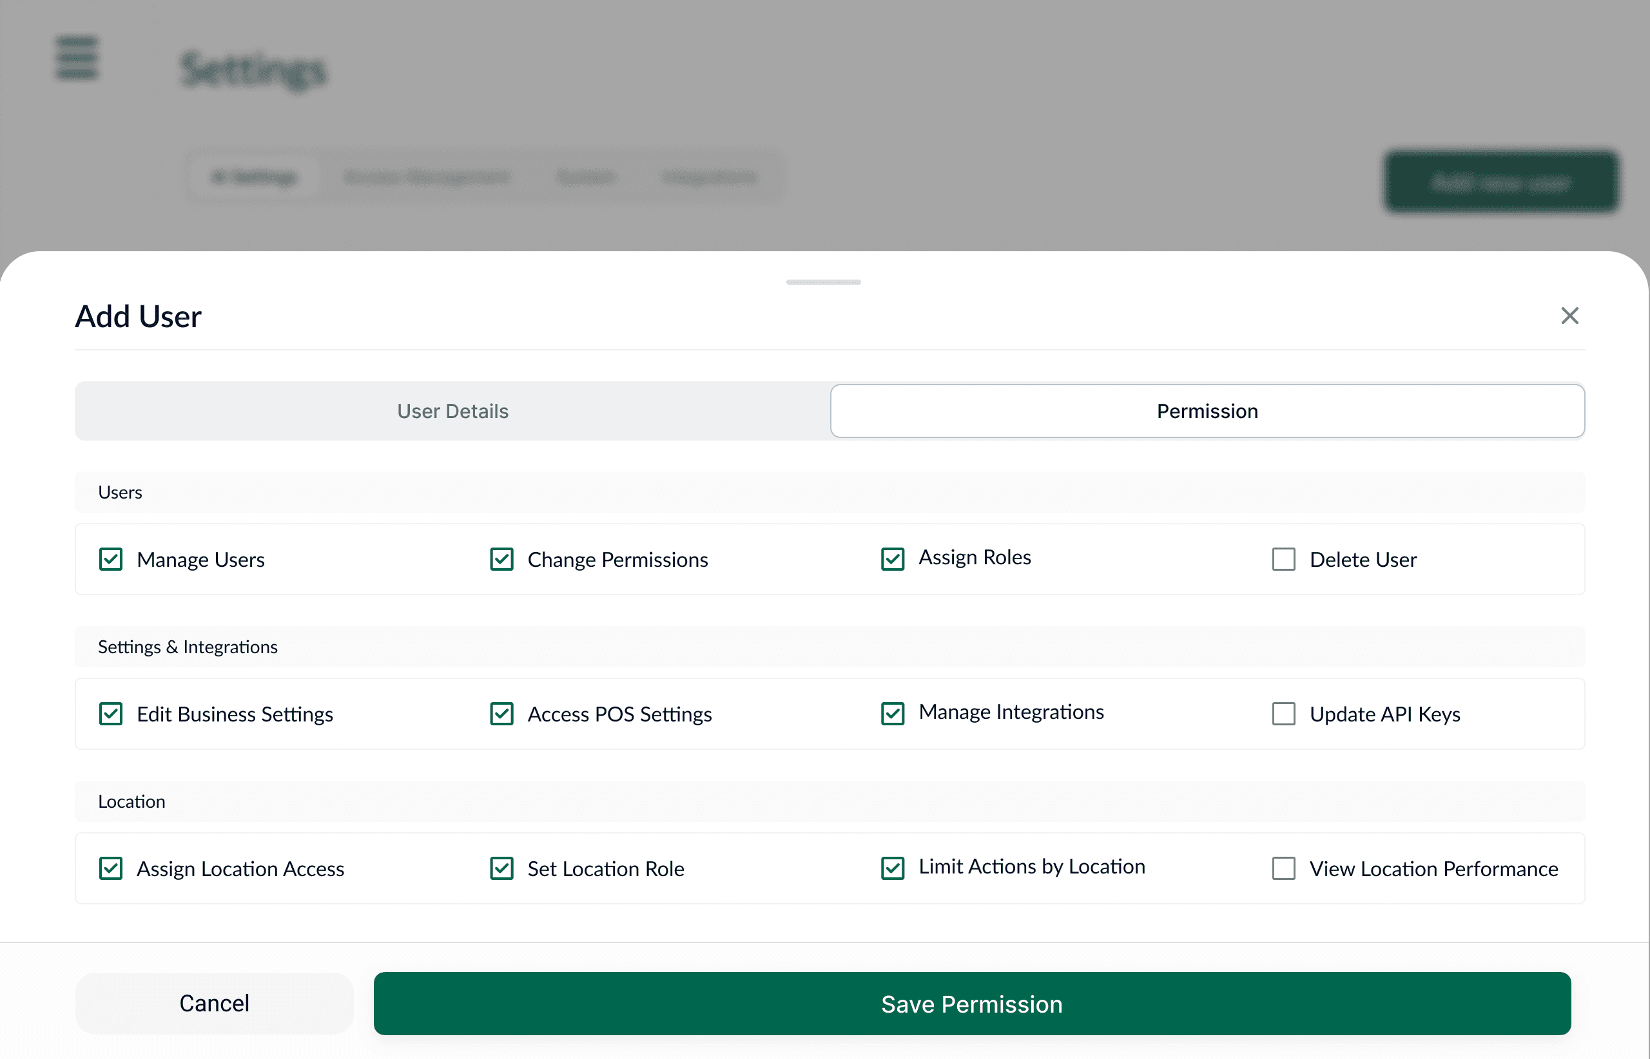Uncheck the Manage Users checkbox

[111, 559]
